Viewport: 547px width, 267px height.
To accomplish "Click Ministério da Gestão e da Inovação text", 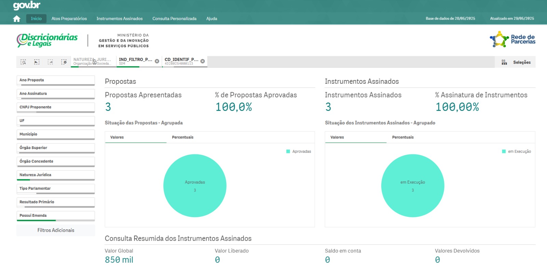I will (x=123, y=40).
